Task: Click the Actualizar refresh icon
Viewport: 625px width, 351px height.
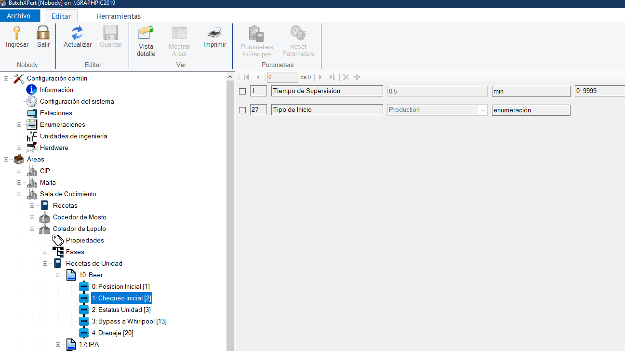Action: [x=77, y=33]
